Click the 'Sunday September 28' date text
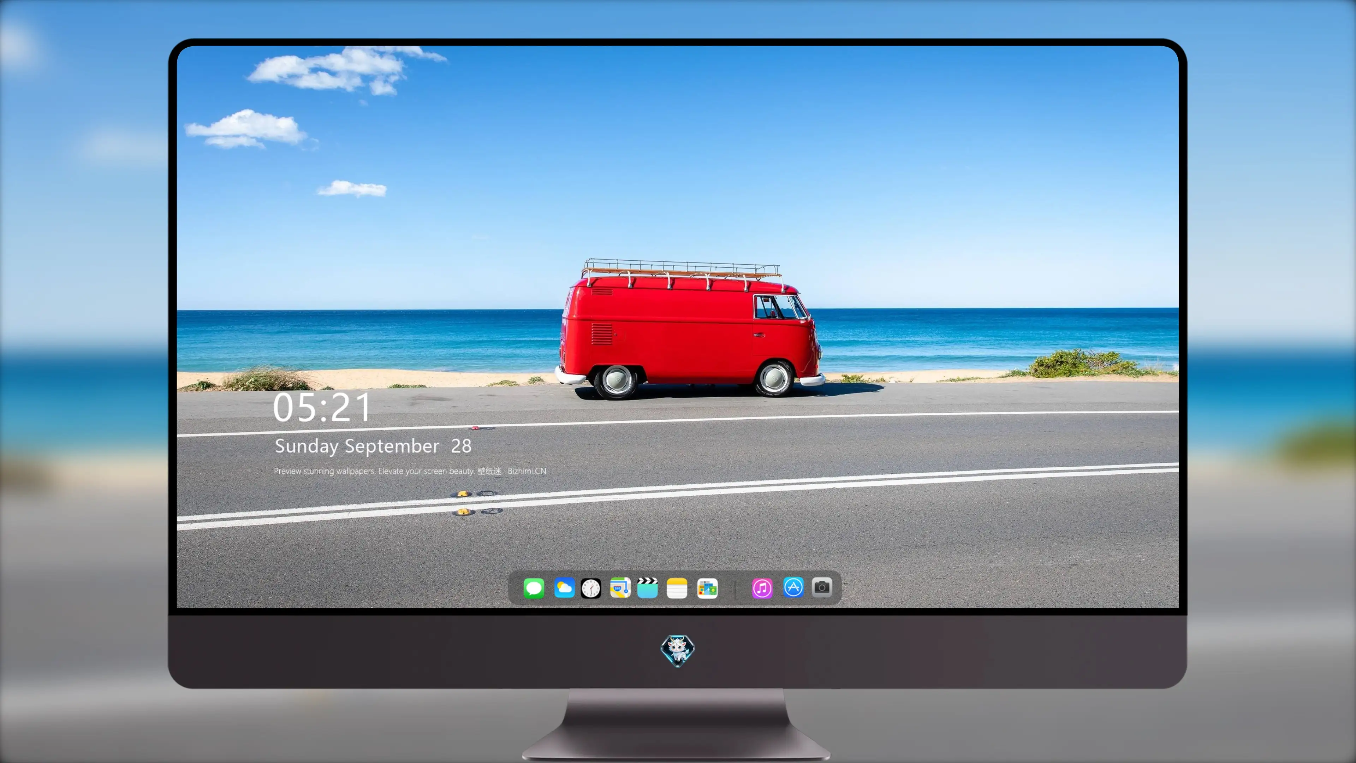Viewport: 1356px width, 763px height. click(x=373, y=446)
